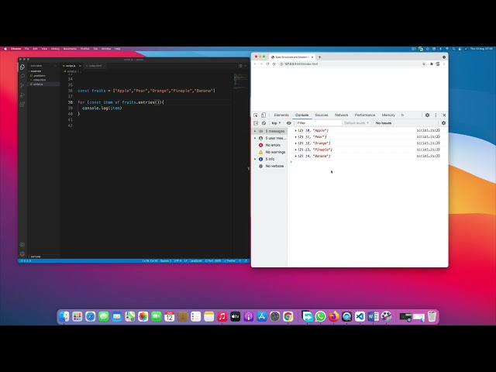
Task: Expand the [2, "Orange"] console entry
Action: pos(296,143)
